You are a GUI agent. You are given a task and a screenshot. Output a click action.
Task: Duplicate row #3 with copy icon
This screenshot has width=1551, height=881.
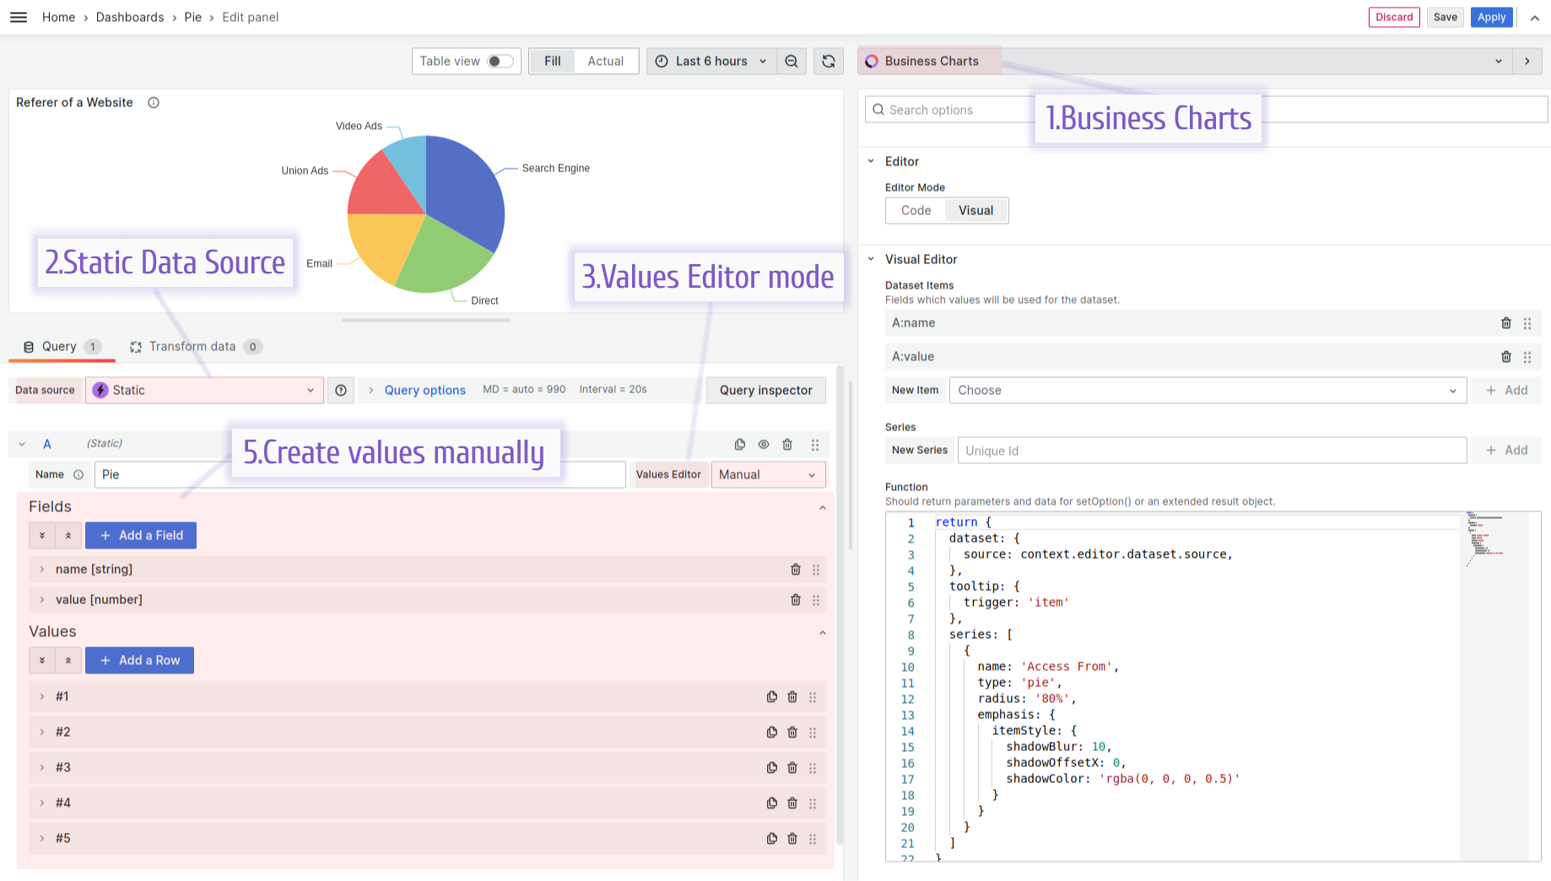point(771,768)
